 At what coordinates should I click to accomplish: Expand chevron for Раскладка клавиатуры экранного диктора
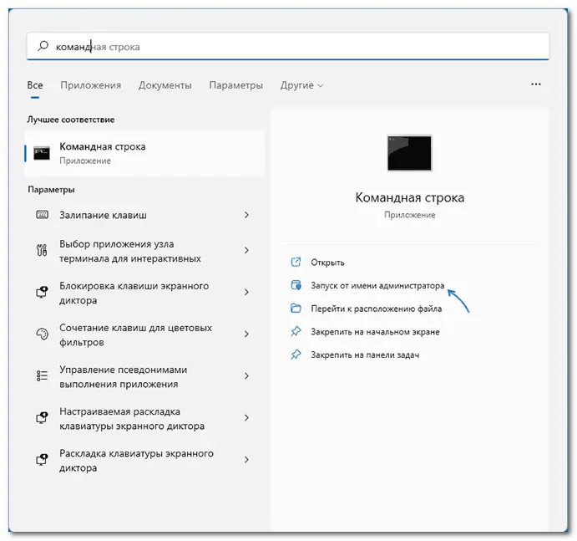246,460
